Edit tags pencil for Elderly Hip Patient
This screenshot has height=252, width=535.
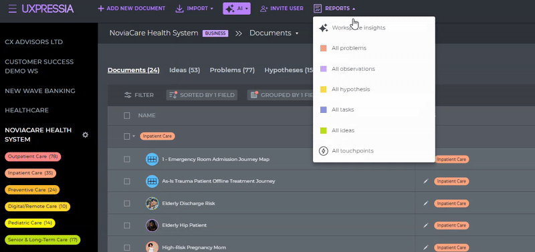click(x=425, y=225)
